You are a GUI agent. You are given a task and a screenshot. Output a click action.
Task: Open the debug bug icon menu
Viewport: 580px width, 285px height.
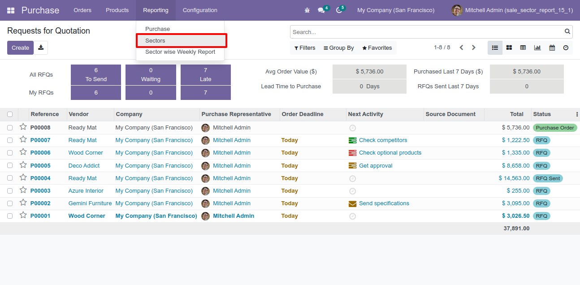tap(307, 10)
